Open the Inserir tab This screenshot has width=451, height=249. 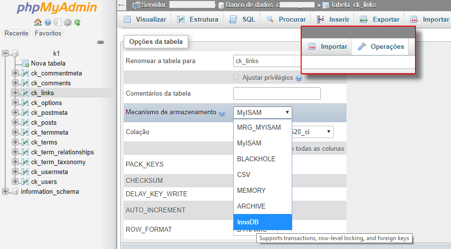[x=333, y=20]
